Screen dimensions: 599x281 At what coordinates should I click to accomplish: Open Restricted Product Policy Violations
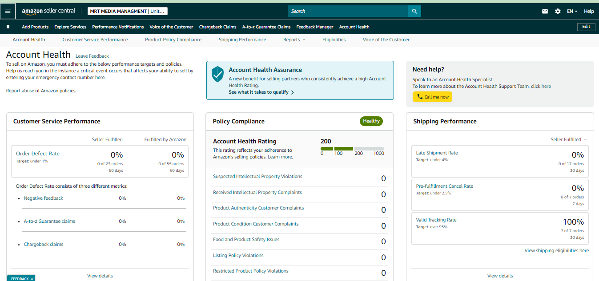click(x=251, y=271)
